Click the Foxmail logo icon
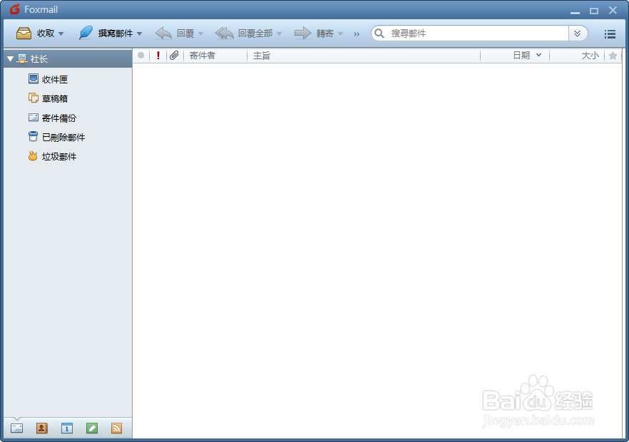Image resolution: width=629 pixels, height=442 pixels. click(x=15, y=9)
